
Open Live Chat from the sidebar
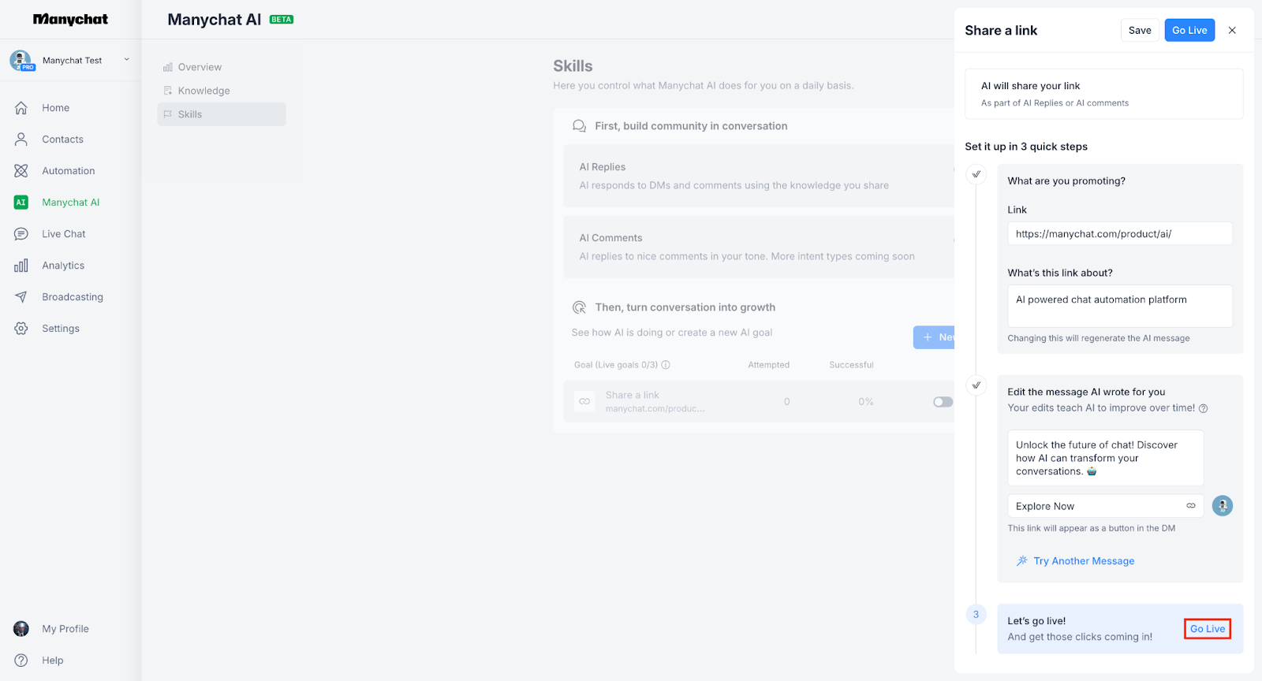[21, 234]
